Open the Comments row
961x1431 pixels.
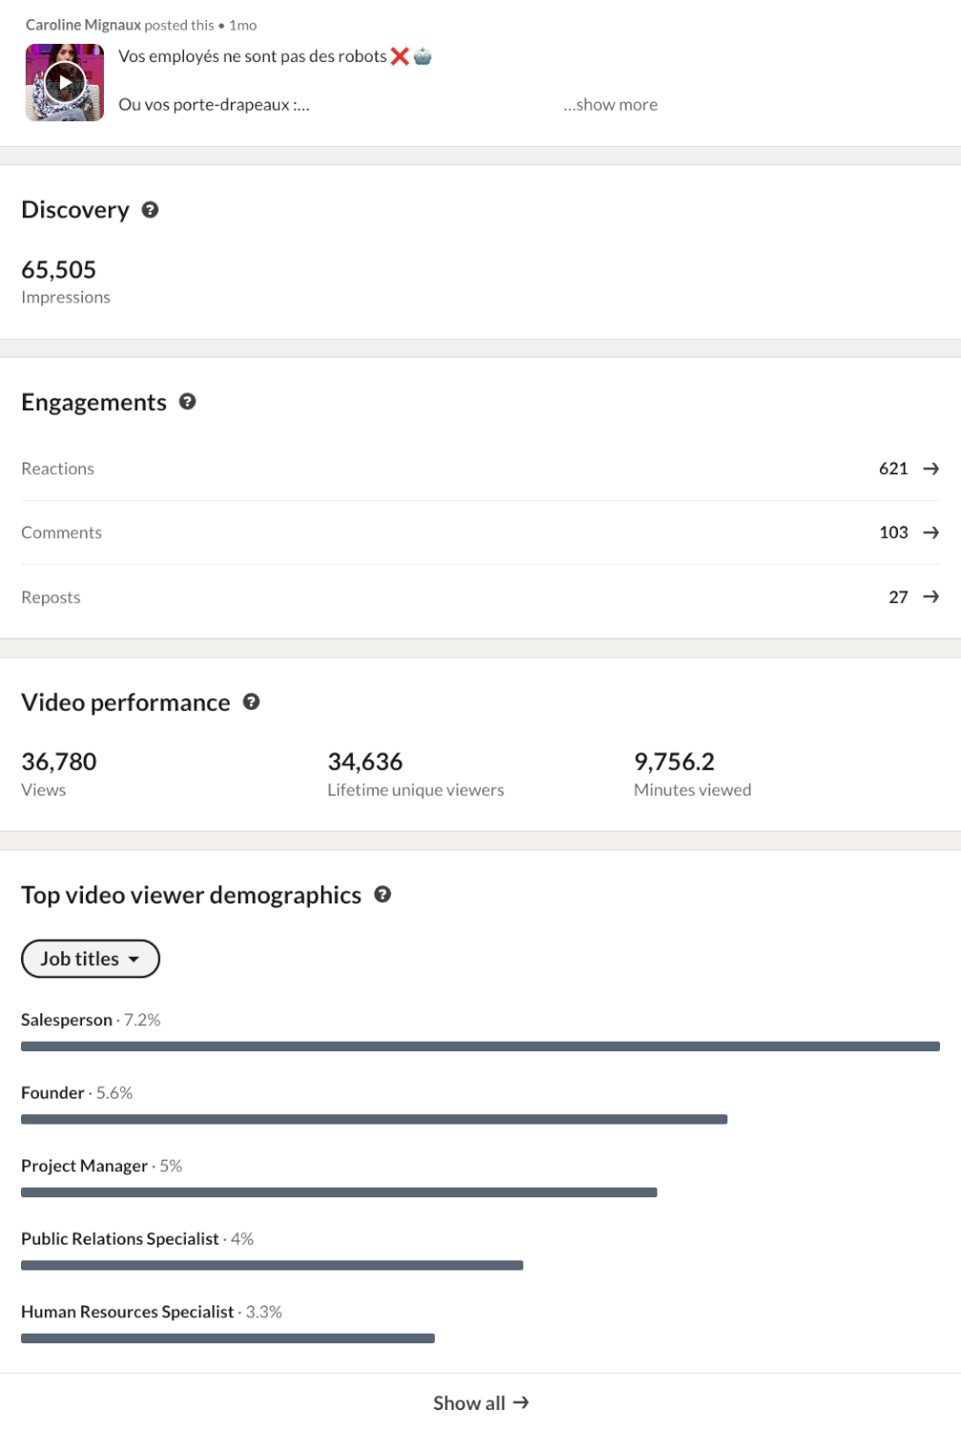480,532
